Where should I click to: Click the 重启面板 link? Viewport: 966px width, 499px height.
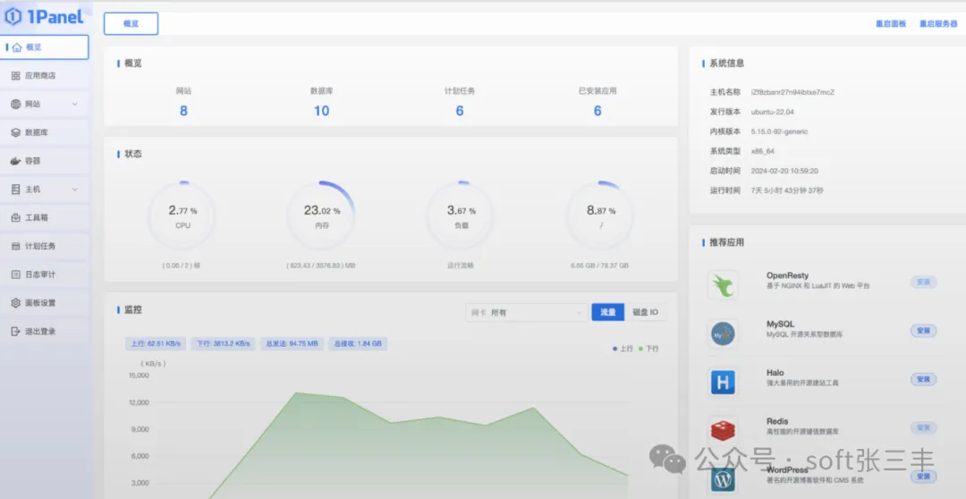tap(891, 24)
